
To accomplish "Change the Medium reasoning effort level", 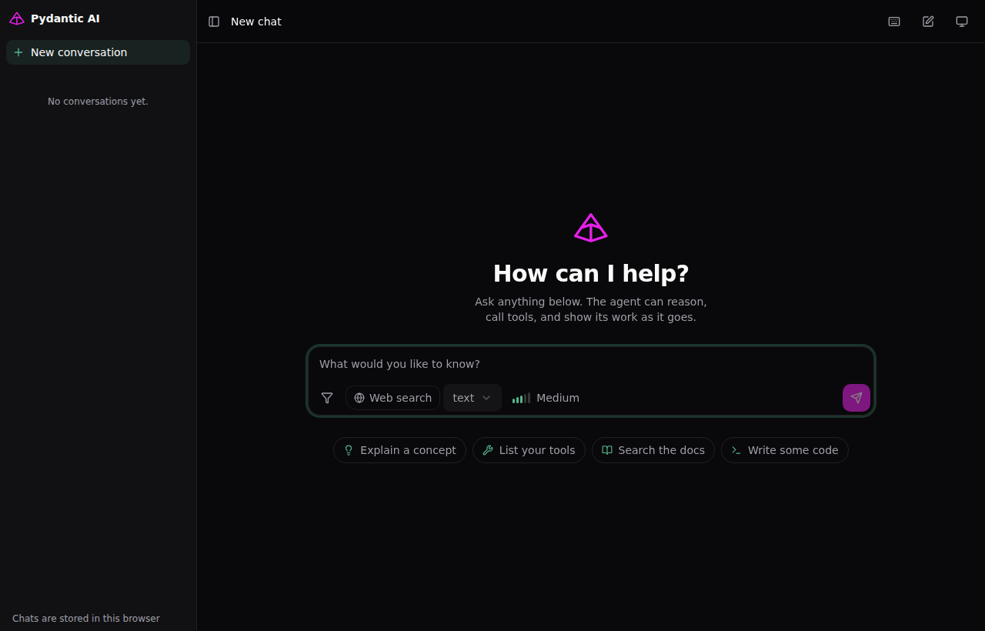I will [x=546, y=398].
